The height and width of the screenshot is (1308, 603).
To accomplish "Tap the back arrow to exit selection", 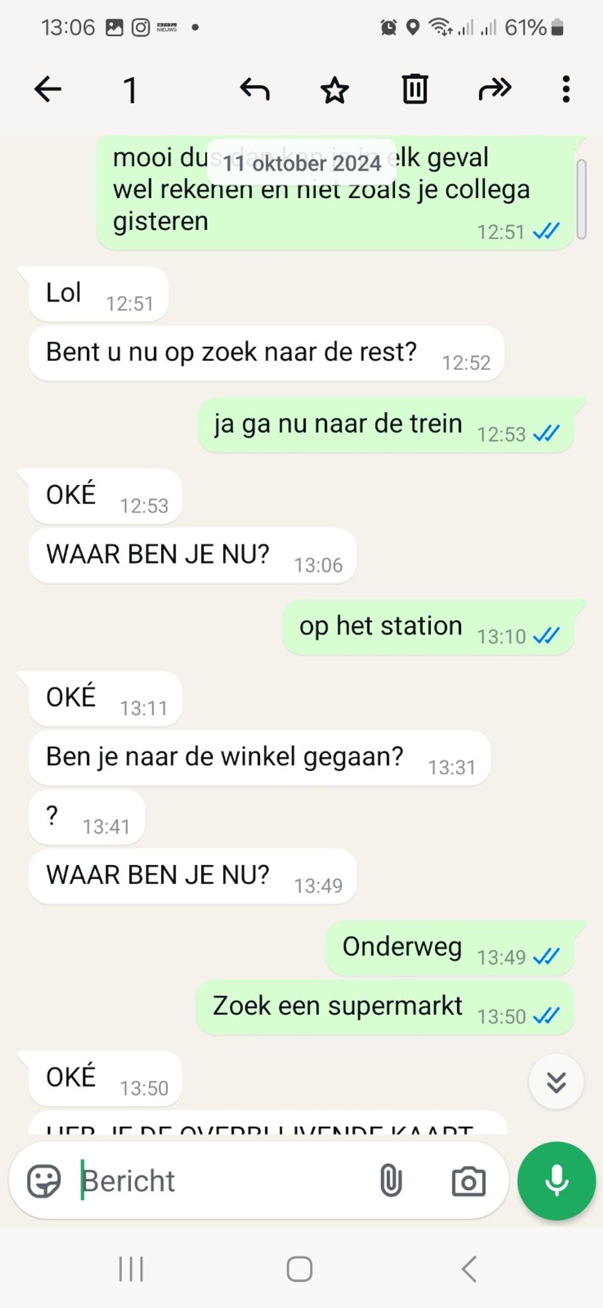I will (x=48, y=89).
